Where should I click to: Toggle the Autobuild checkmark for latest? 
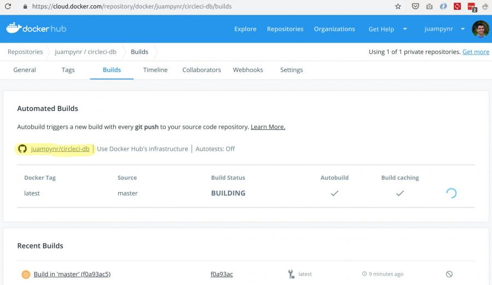point(335,193)
